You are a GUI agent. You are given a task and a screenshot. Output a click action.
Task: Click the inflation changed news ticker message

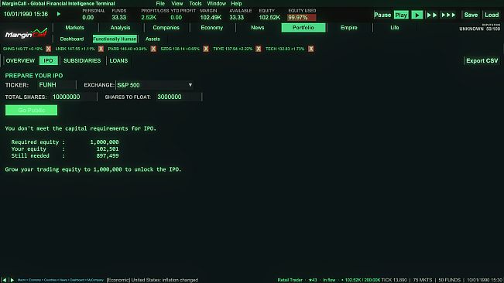[153, 280]
